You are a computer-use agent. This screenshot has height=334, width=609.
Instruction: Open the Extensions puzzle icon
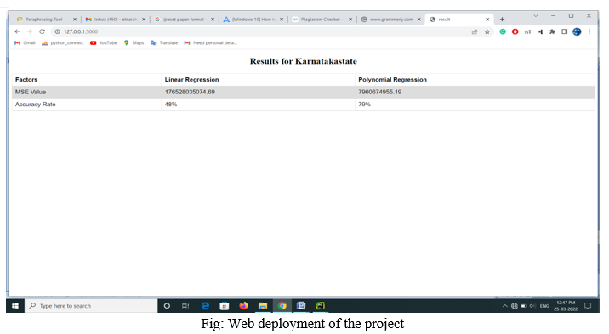pyautogui.click(x=552, y=31)
